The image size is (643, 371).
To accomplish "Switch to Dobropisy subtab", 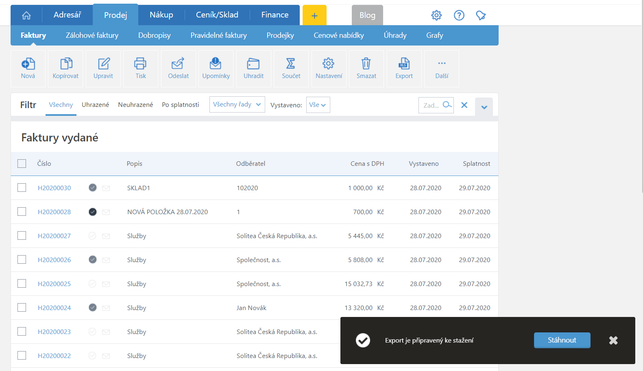I will [155, 35].
